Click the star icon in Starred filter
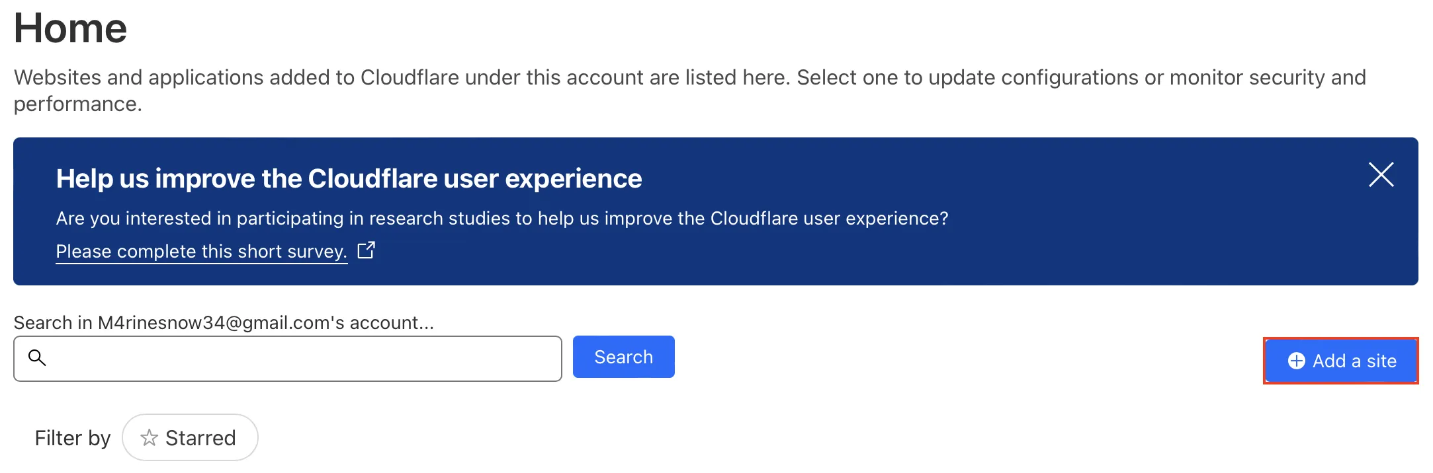 click(150, 437)
